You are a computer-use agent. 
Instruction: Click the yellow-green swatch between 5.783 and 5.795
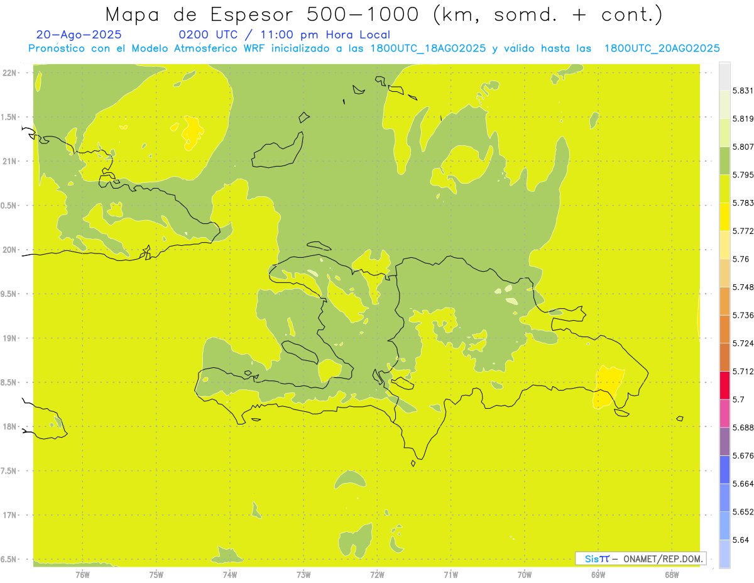click(x=724, y=189)
